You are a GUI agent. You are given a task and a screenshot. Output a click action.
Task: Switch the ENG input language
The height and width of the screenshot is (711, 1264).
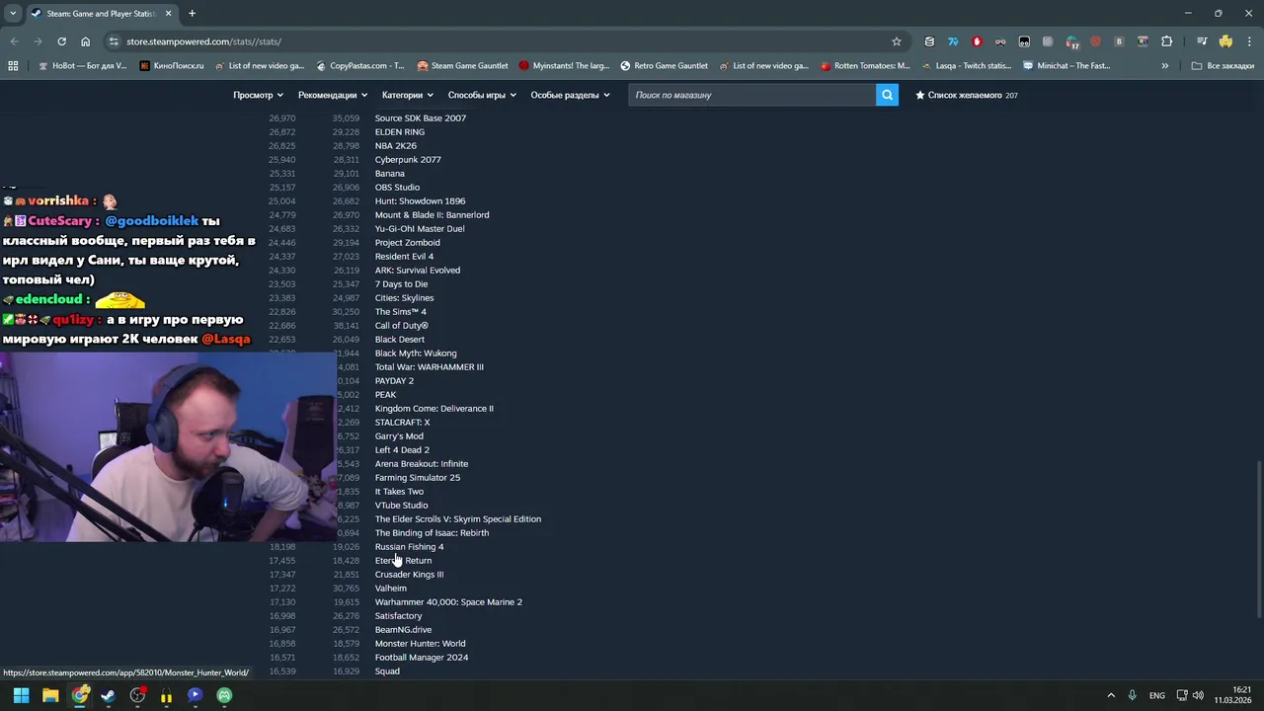coord(1156,695)
